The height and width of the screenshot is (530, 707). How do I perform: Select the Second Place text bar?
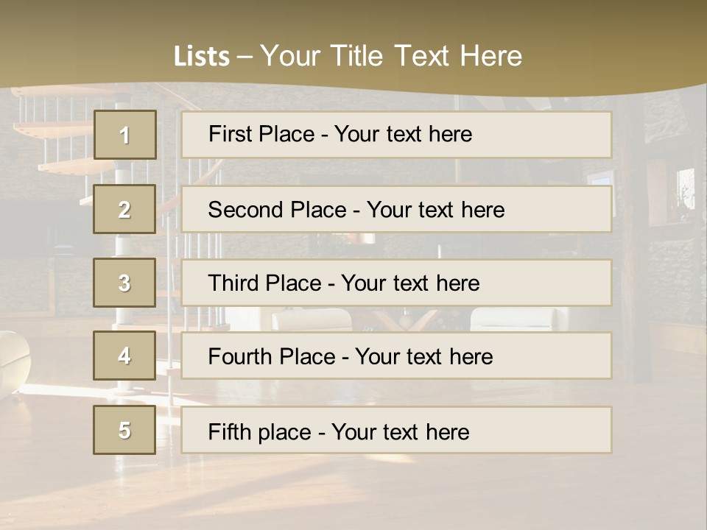396,209
